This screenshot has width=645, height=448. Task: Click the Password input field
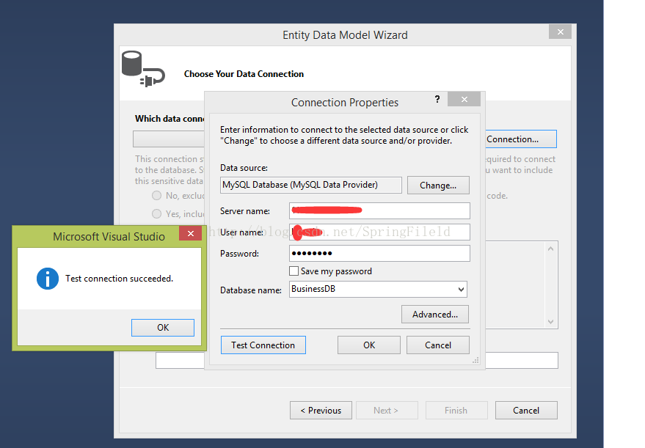coord(379,253)
